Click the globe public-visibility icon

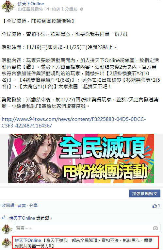[82, 9]
